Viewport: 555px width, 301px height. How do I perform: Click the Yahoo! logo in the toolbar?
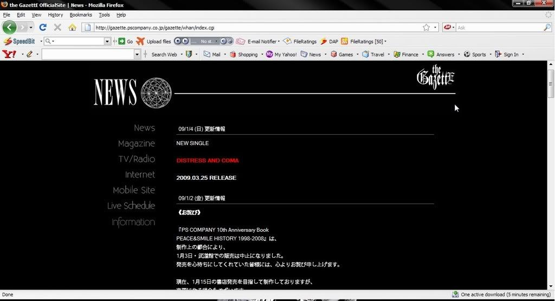pos(9,54)
